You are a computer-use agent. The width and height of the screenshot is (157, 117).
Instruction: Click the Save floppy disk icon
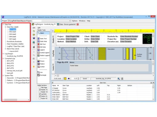(34, 38)
